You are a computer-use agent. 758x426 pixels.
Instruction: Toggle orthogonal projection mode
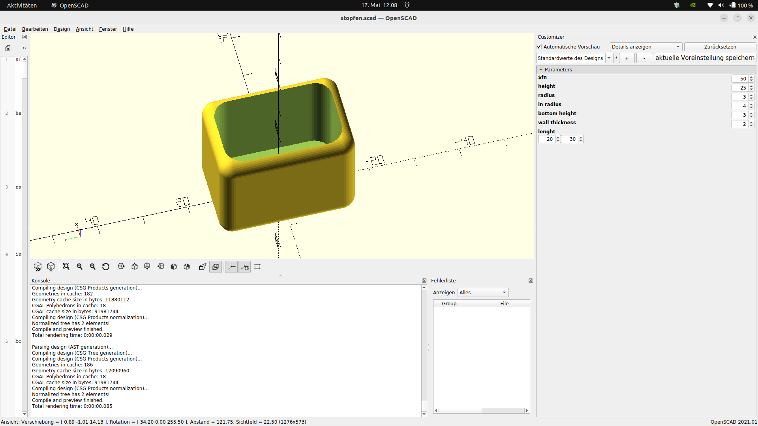216,267
